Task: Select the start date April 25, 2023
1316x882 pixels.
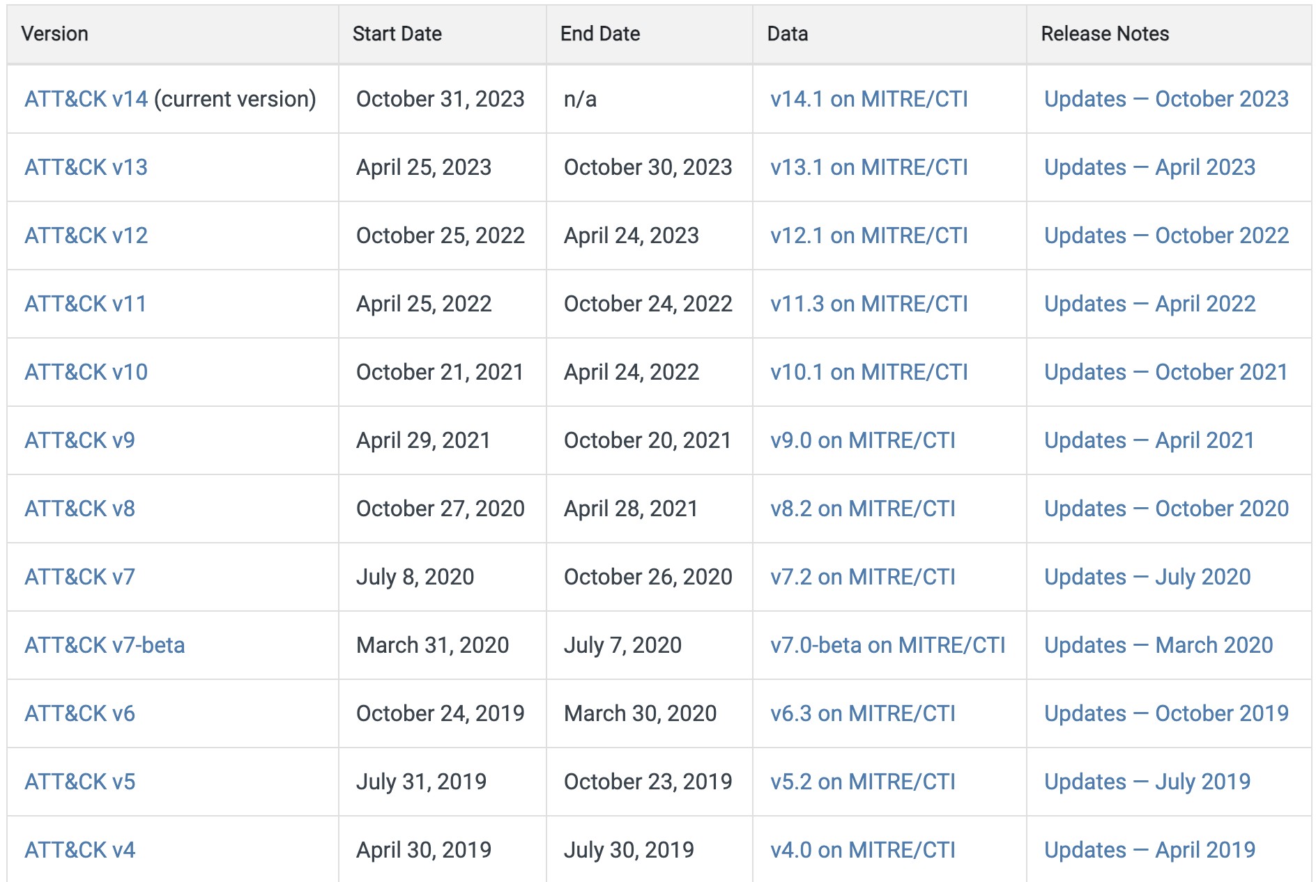Action: (x=424, y=167)
